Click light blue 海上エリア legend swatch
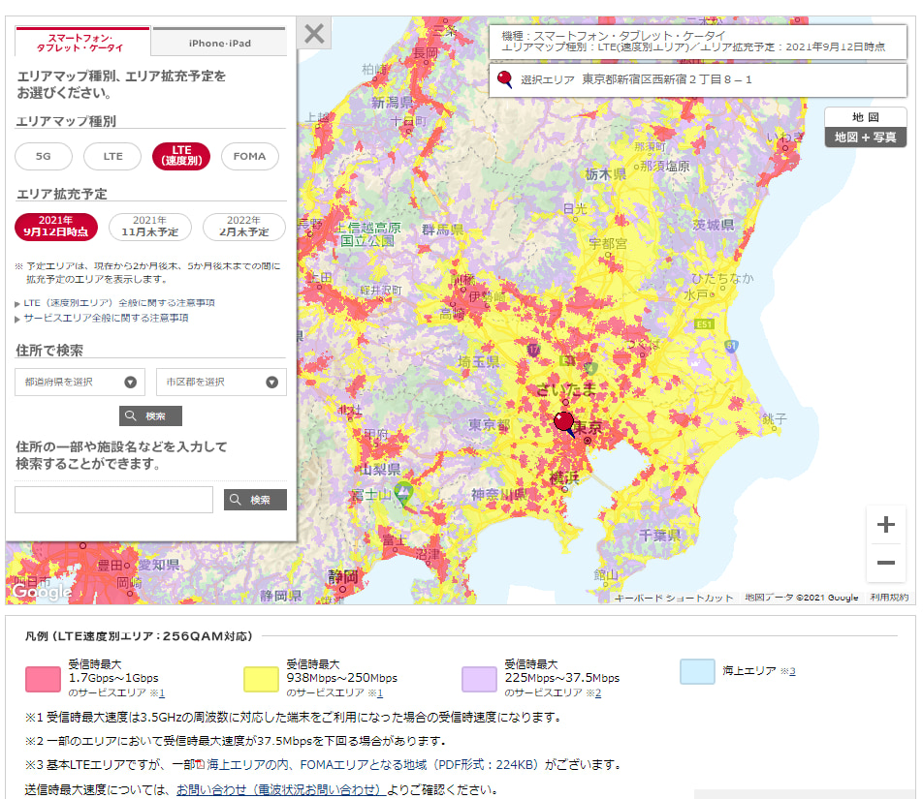The width and height of the screenshot is (923, 799). tap(697, 671)
